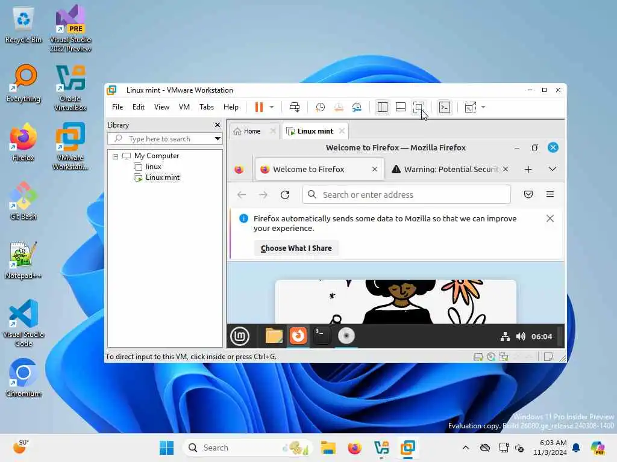617x462 pixels.
Task: Close the Warning: Potential Security tab
Action: [x=506, y=169]
